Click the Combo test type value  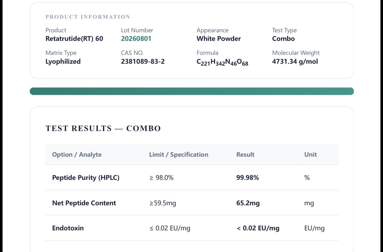284,39
